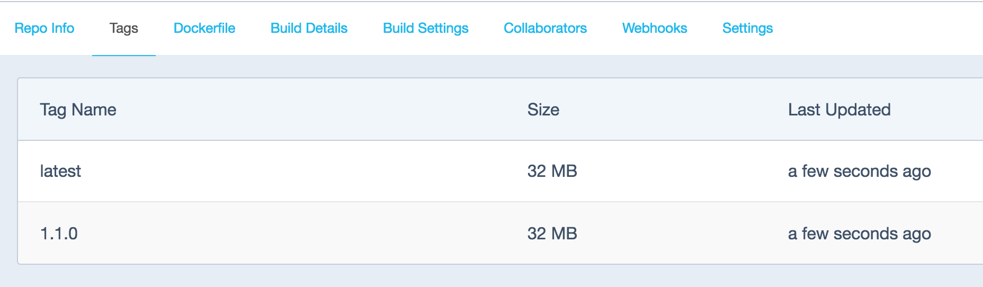Go to the Build Settings tab
The image size is (983, 287).
coord(426,28)
